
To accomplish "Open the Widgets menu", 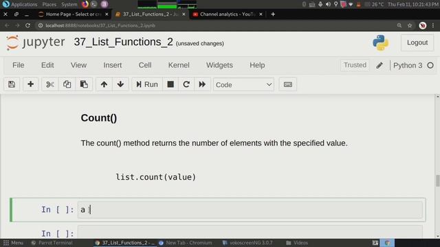I will tap(219, 65).
